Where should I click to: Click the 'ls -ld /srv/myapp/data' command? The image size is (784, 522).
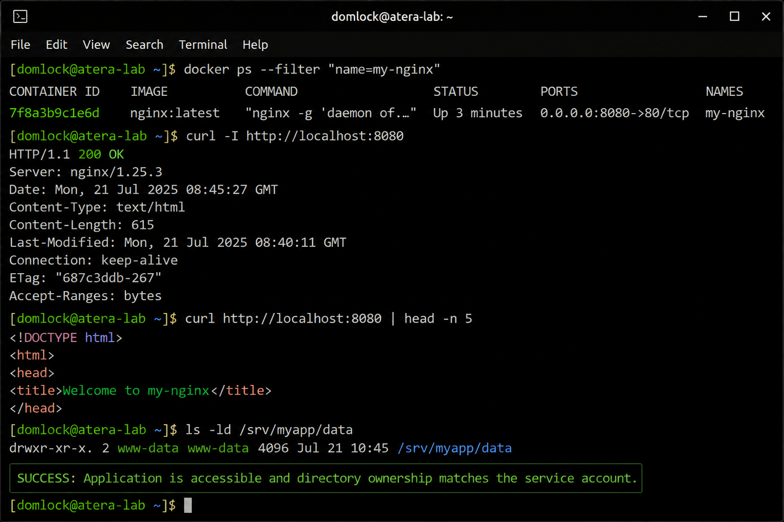coord(268,430)
